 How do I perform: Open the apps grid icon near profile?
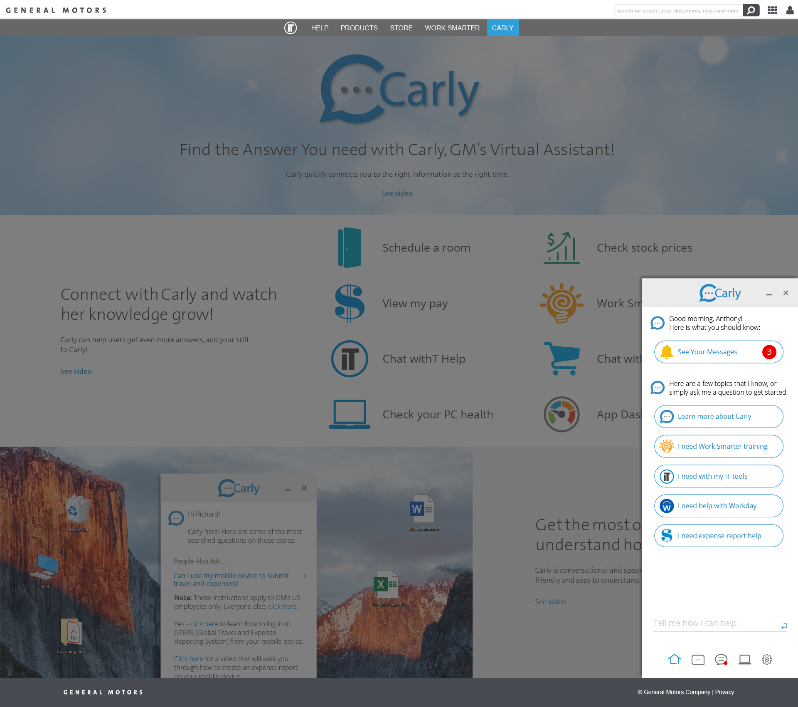tap(773, 10)
